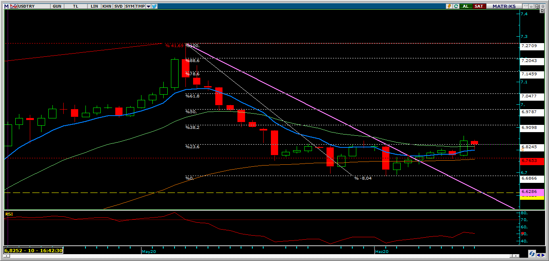This screenshot has width=549, height=261.
Task: Click the chart type icon beside USDTRY
Action: (x=13, y=6)
